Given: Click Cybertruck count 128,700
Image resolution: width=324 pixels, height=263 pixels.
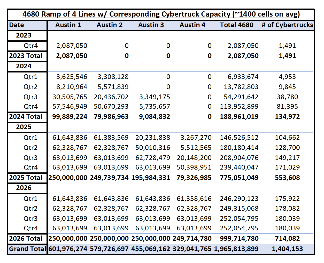Looking at the screenshot, I should (x=287, y=148).
